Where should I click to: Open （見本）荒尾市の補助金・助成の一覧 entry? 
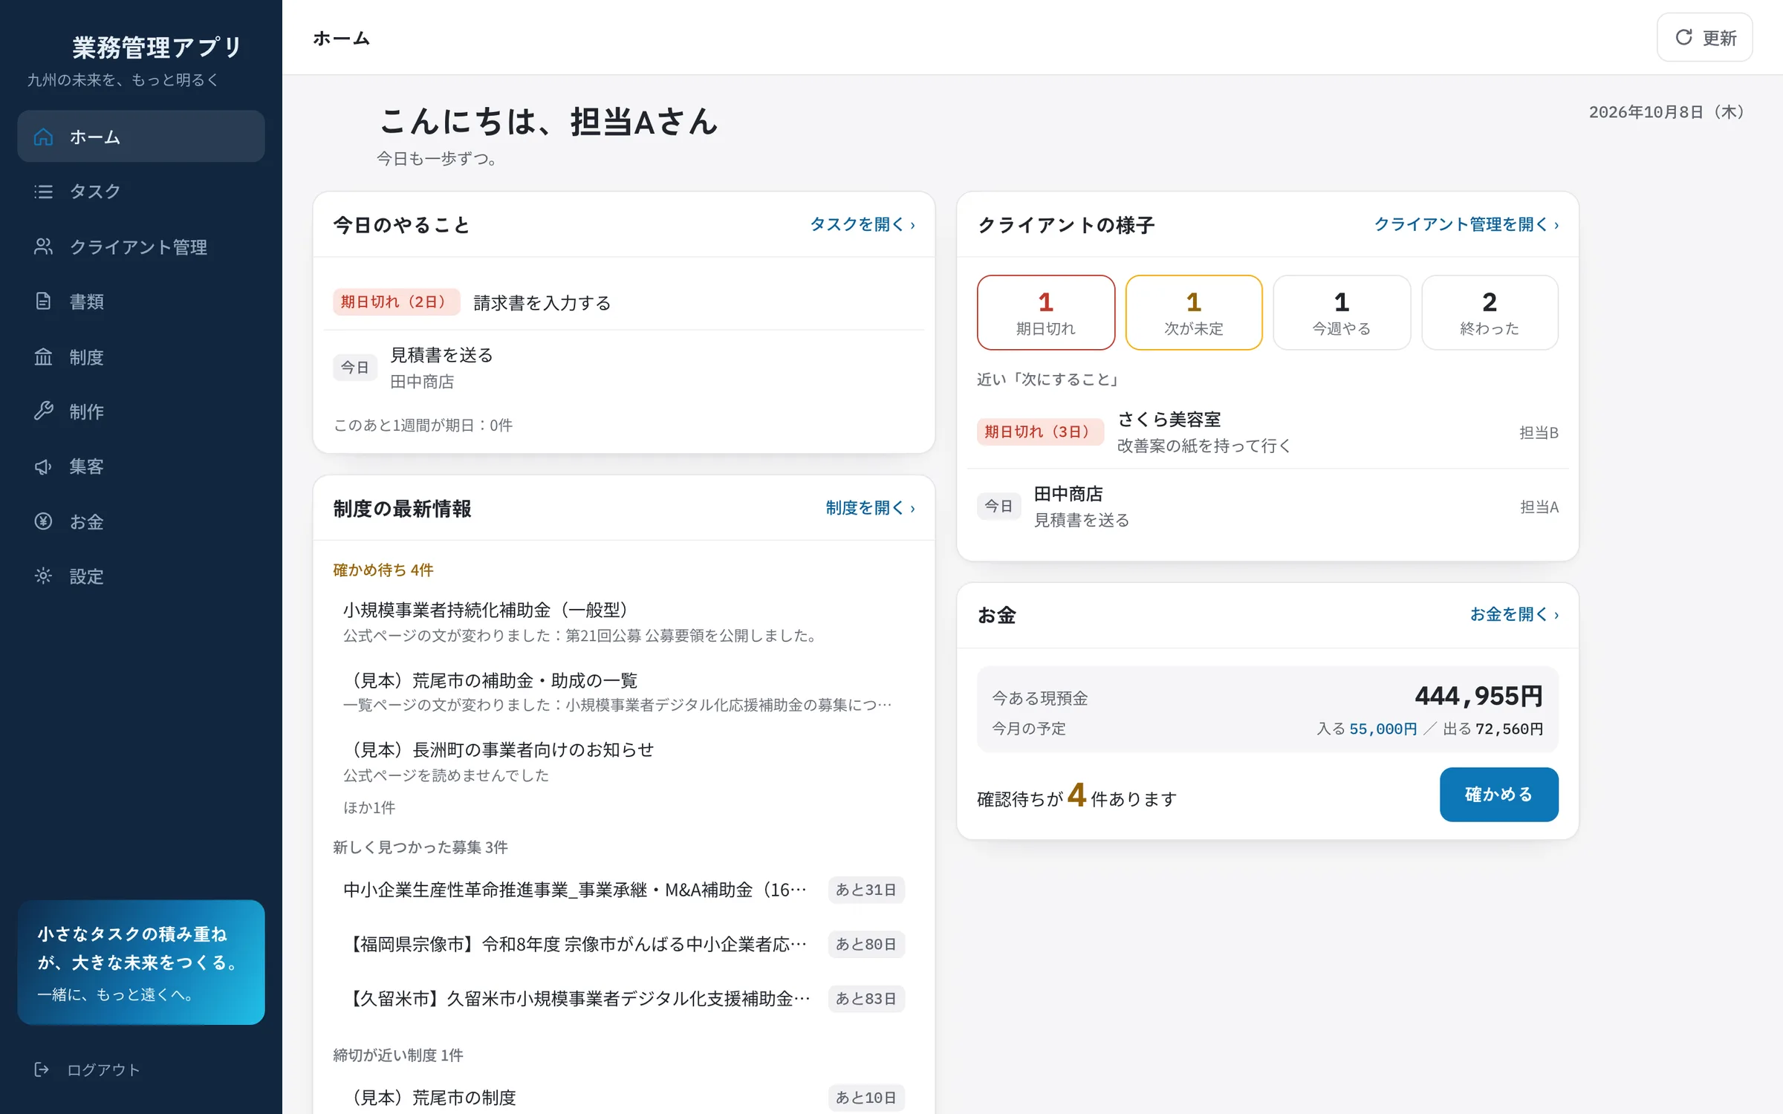(x=624, y=691)
